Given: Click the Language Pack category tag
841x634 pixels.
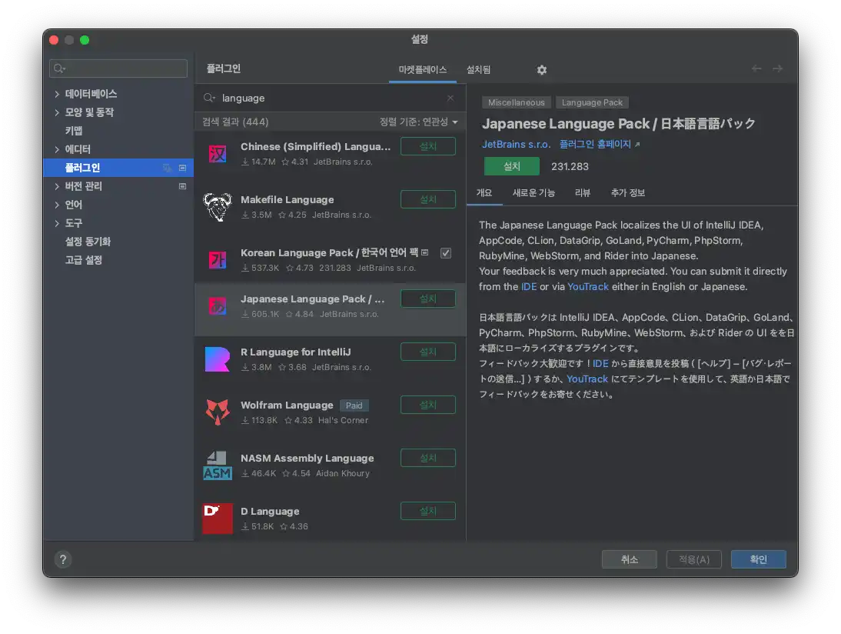Looking at the screenshot, I should [592, 102].
